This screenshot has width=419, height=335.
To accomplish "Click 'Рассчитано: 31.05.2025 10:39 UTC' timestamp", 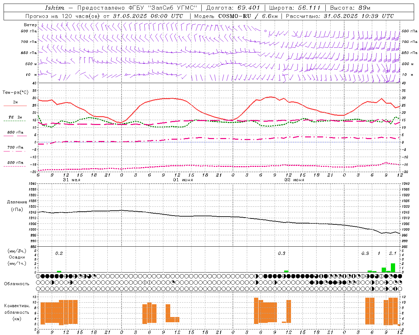I will [340, 16].
